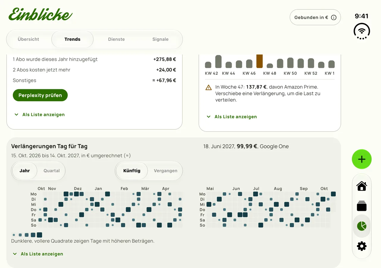This screenshot has height=268, width=381.
Task: Select the pie chart insights icon
Action: [362, 226]
